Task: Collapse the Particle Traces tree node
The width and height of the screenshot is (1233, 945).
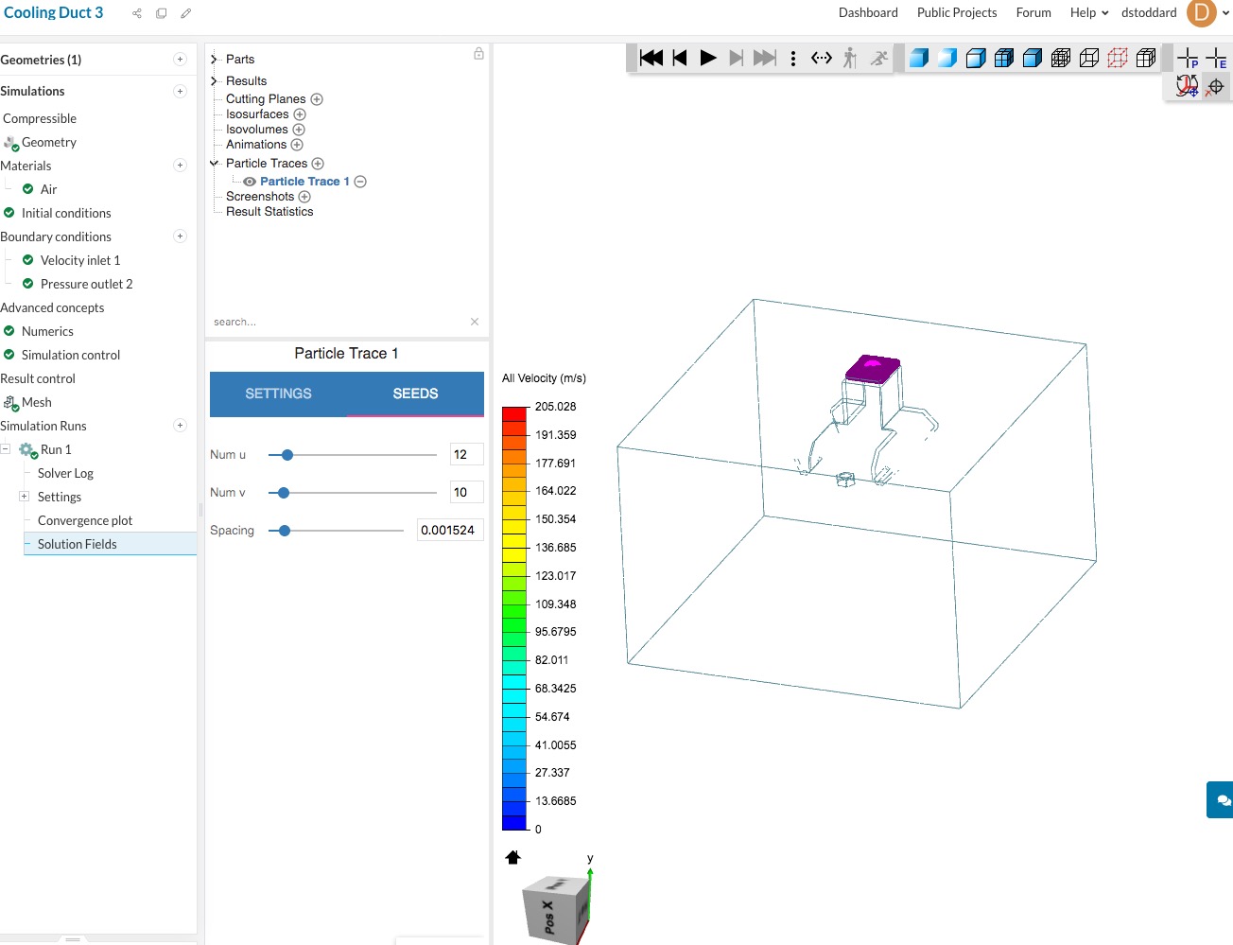Action: point(212,163)
